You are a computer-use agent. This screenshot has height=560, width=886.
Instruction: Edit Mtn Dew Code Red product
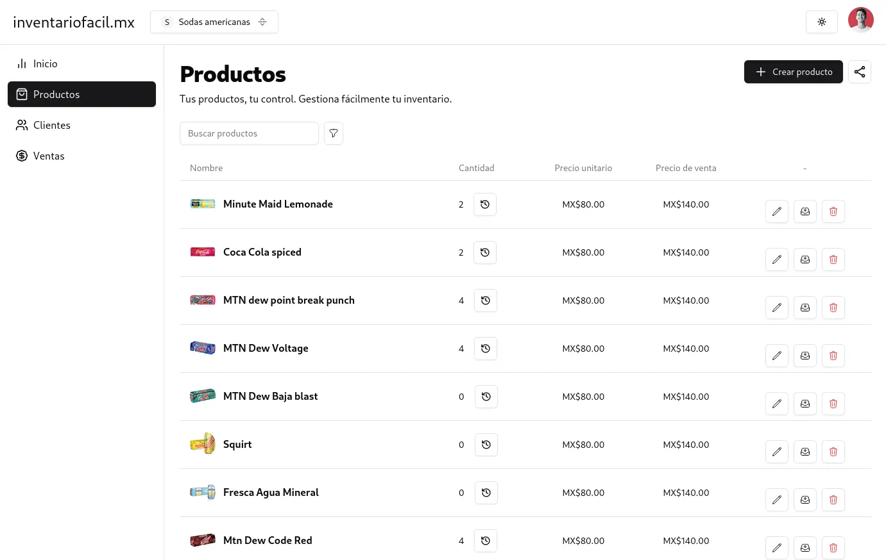[x=777, y=548]
